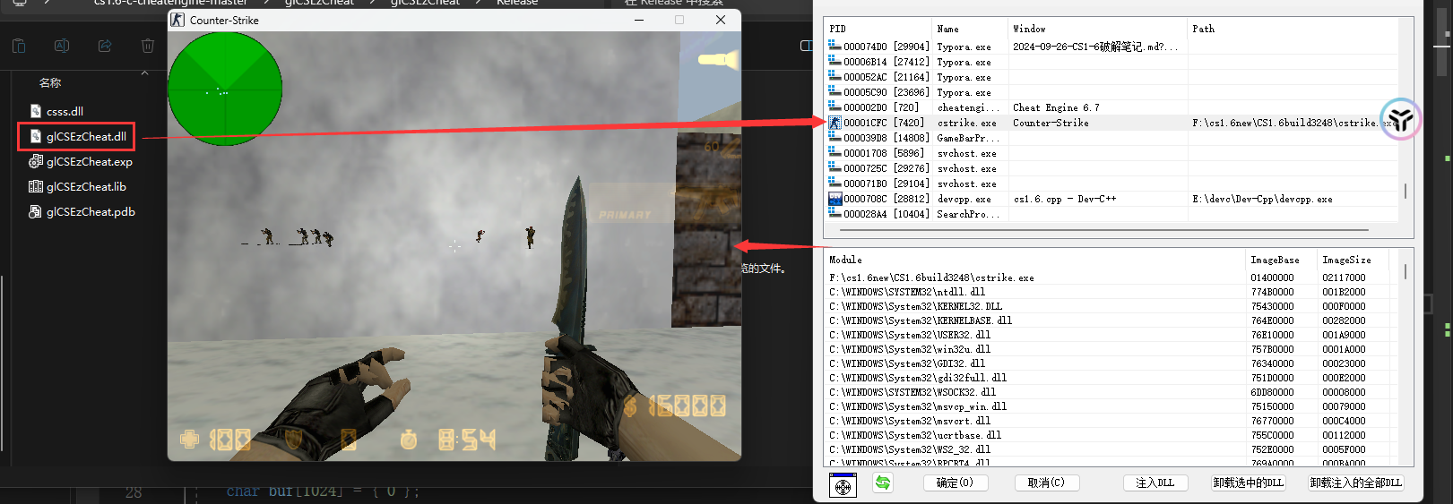
Task: Click the share icon in Explorer toolbar
Action: click(105, 46)
